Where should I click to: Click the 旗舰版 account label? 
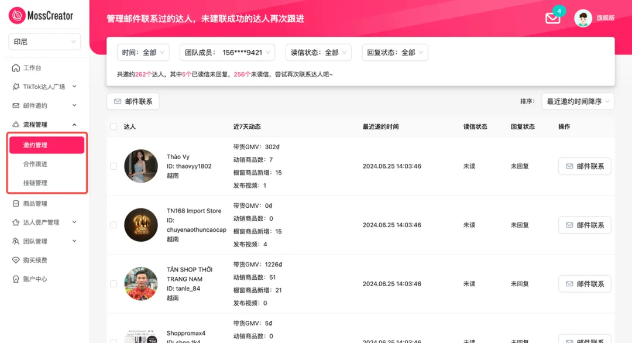pos(606,18)
